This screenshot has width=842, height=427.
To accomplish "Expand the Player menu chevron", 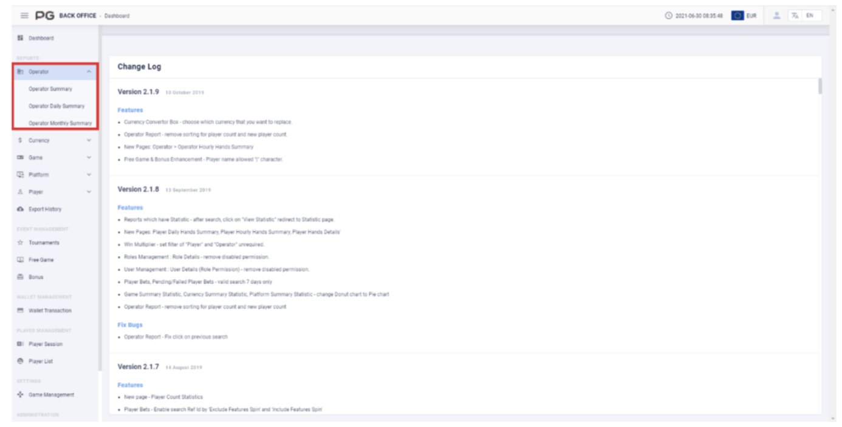I will 89,192.
